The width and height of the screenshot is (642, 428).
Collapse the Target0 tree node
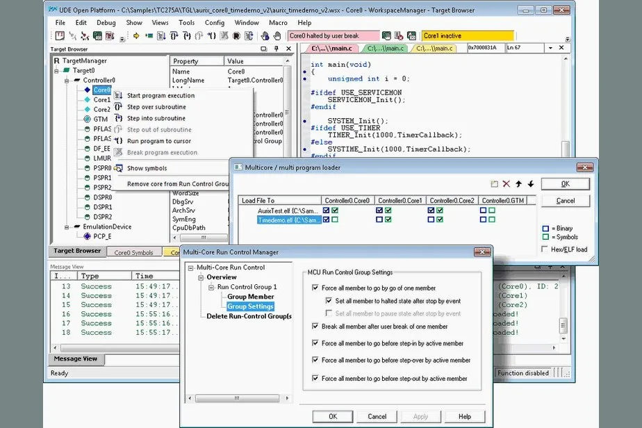click(56, 71)
